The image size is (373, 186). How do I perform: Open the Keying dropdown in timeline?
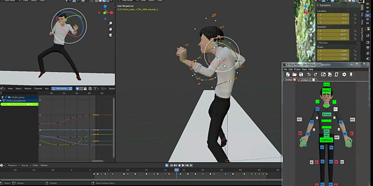(x=25, y=165)
